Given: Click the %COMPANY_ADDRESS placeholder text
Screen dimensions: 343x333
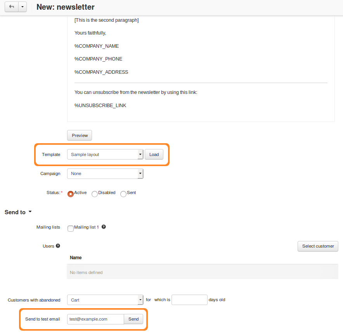Looking at the screenshot, I should tap(101, 72).
